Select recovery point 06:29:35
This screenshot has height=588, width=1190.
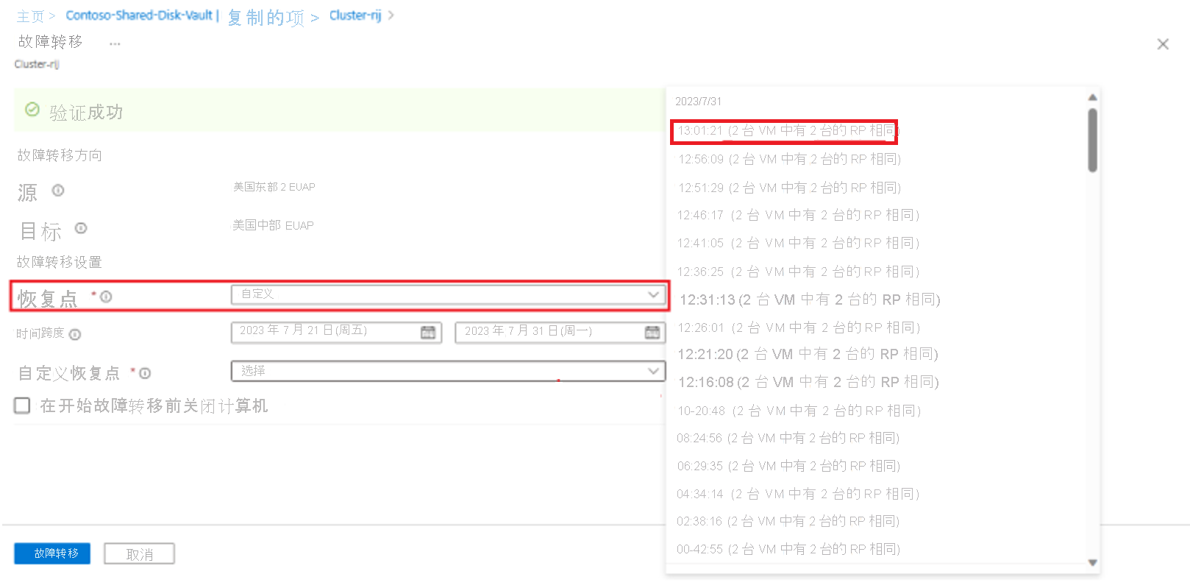788,466
